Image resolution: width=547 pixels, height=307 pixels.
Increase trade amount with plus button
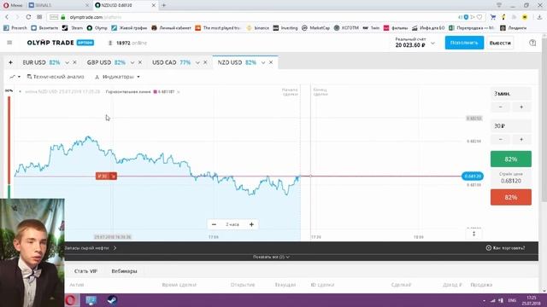[x=521, y=139]
